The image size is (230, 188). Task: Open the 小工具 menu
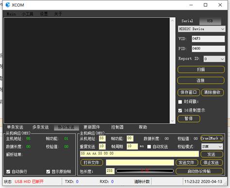click(x=28, y=14)
